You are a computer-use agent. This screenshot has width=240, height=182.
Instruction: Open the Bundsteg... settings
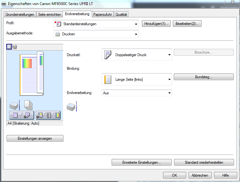[203, 77]
